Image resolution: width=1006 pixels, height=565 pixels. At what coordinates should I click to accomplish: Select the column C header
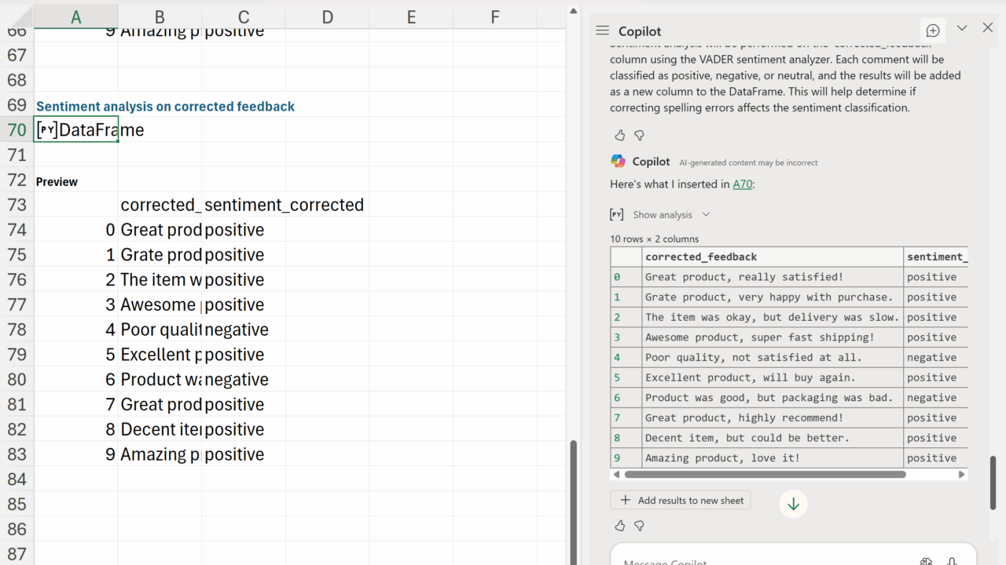(x=244, y=16)
